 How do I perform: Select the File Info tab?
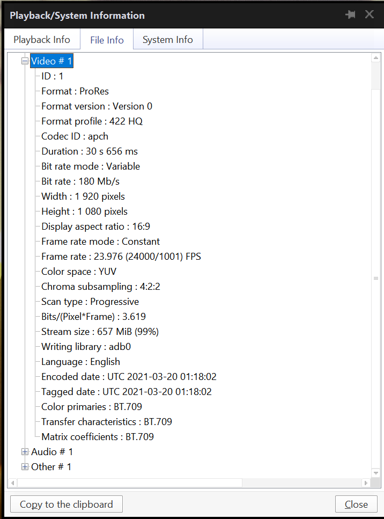[x=107, y=40]
